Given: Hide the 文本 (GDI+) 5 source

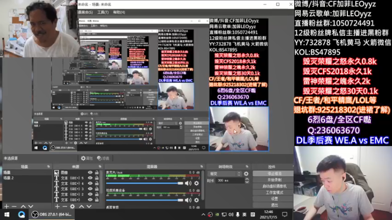Looking at the screenshot, I should tap(90, 178).
